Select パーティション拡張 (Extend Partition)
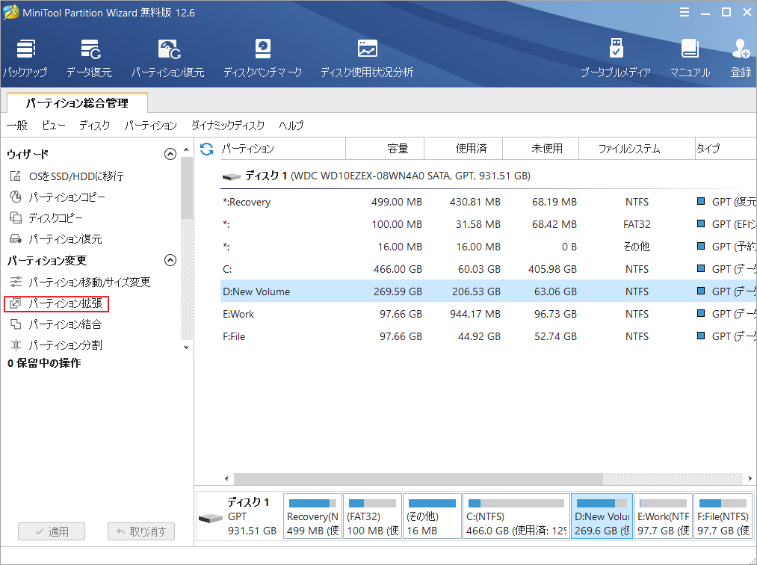757x565 pixels. [x=57, y=303]
